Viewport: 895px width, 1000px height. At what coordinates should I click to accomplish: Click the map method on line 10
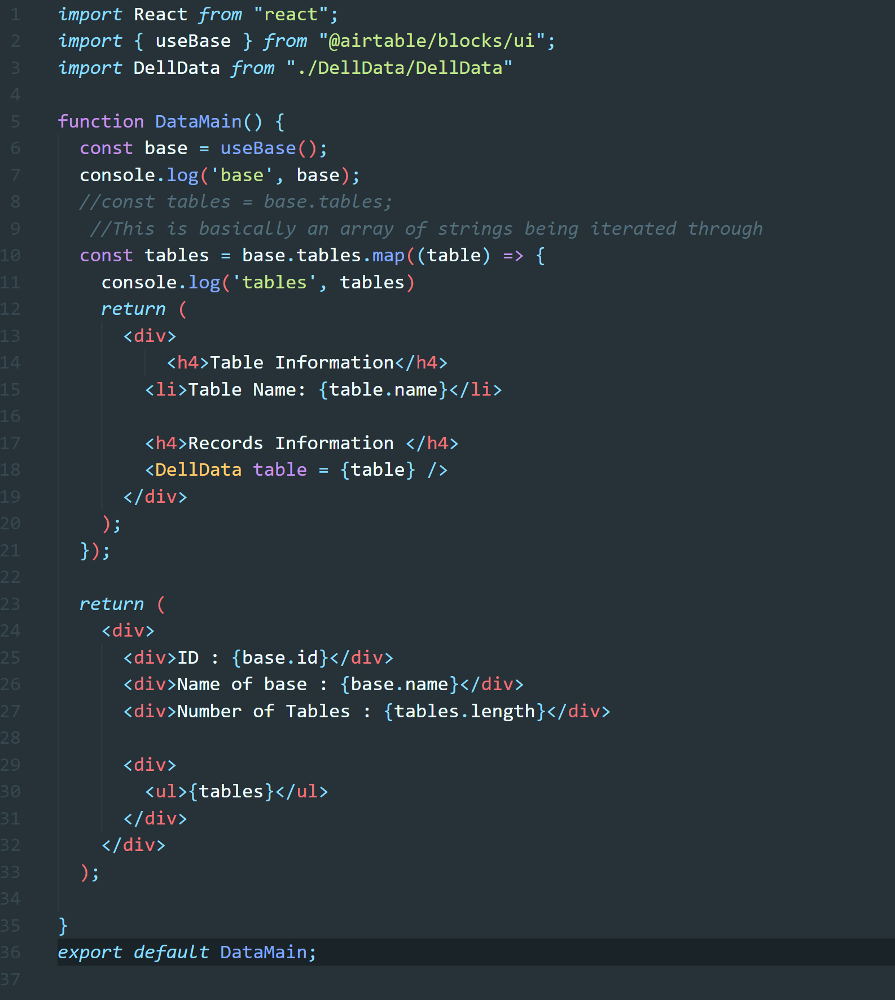(388, 255)
